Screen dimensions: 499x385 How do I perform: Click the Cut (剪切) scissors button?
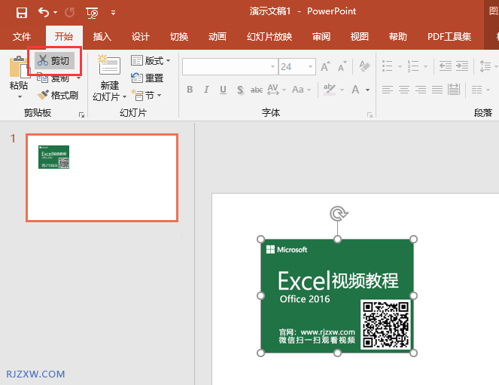[x=53, y=61]
